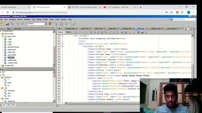
Task: Click Projects panel scrollbar down arrow
Action: pos(54,66)
